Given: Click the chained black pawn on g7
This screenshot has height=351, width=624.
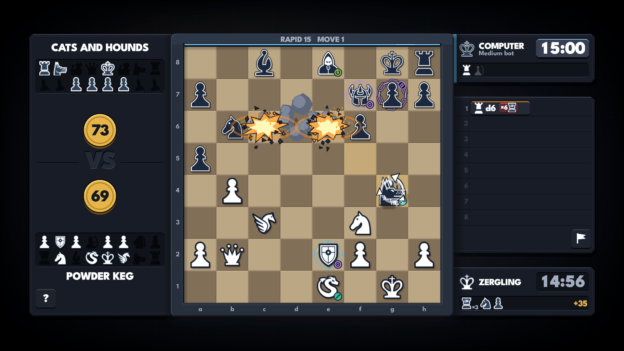Looking at the screenshot, I should pos(392,95).
